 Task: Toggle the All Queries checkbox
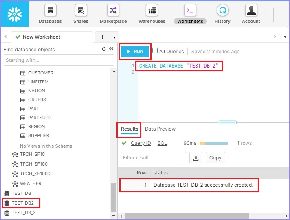tap(155, 51)
